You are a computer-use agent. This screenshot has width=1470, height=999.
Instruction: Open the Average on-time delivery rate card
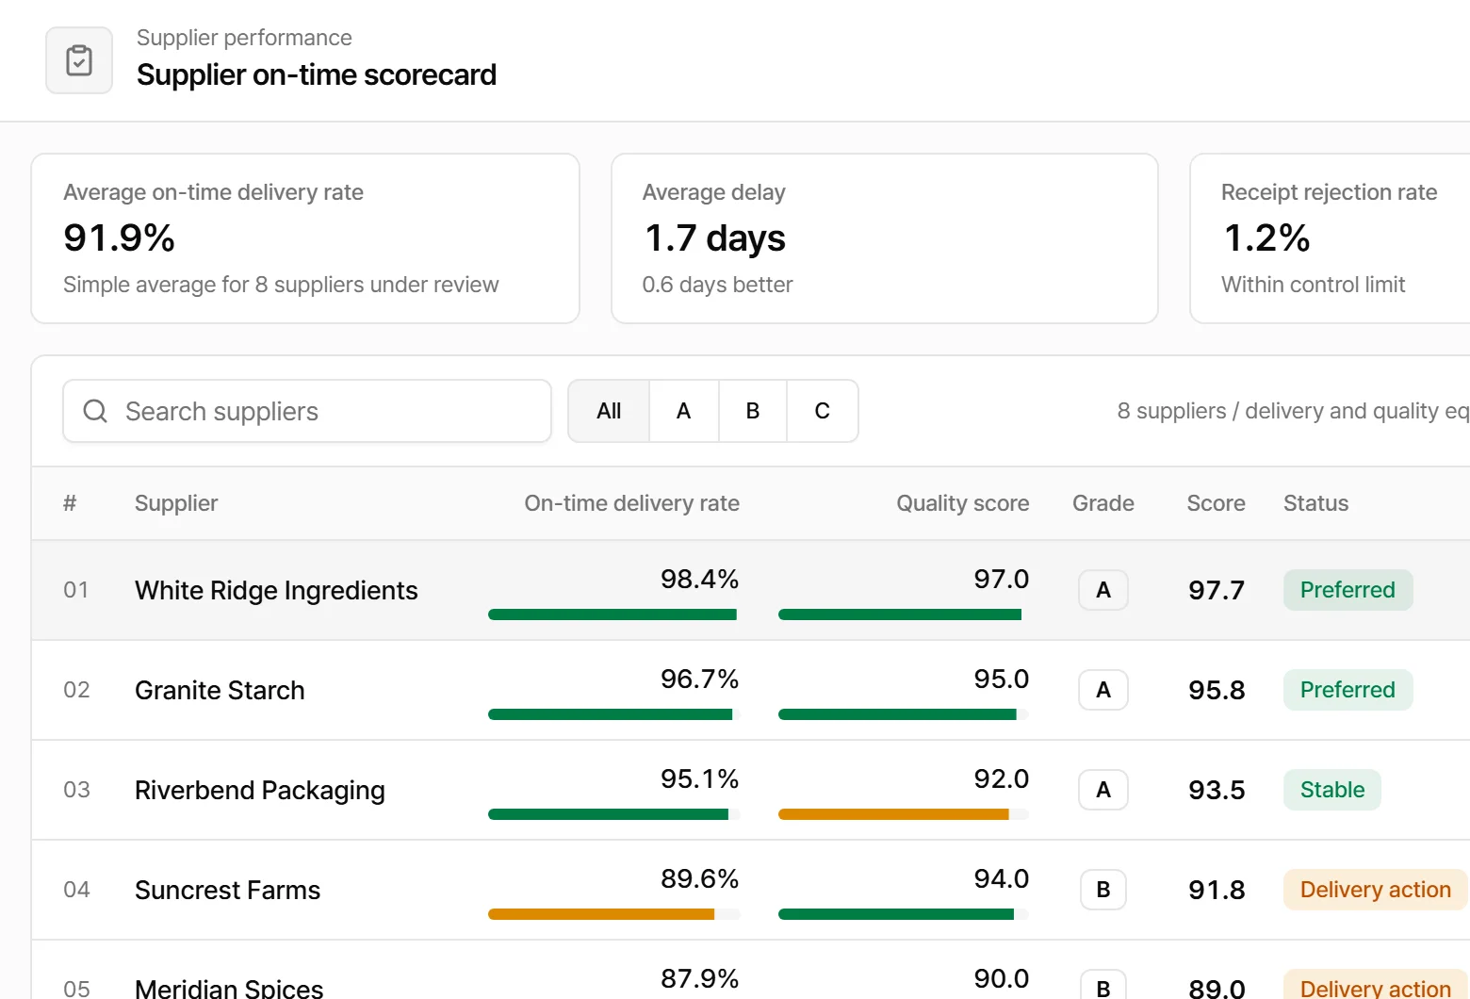click(x=305, y=238)
